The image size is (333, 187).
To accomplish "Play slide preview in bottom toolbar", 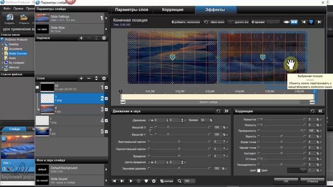I will pos(131,181).
